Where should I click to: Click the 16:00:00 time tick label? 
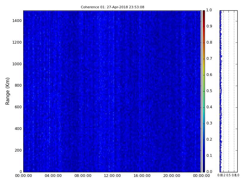(142, 176)
